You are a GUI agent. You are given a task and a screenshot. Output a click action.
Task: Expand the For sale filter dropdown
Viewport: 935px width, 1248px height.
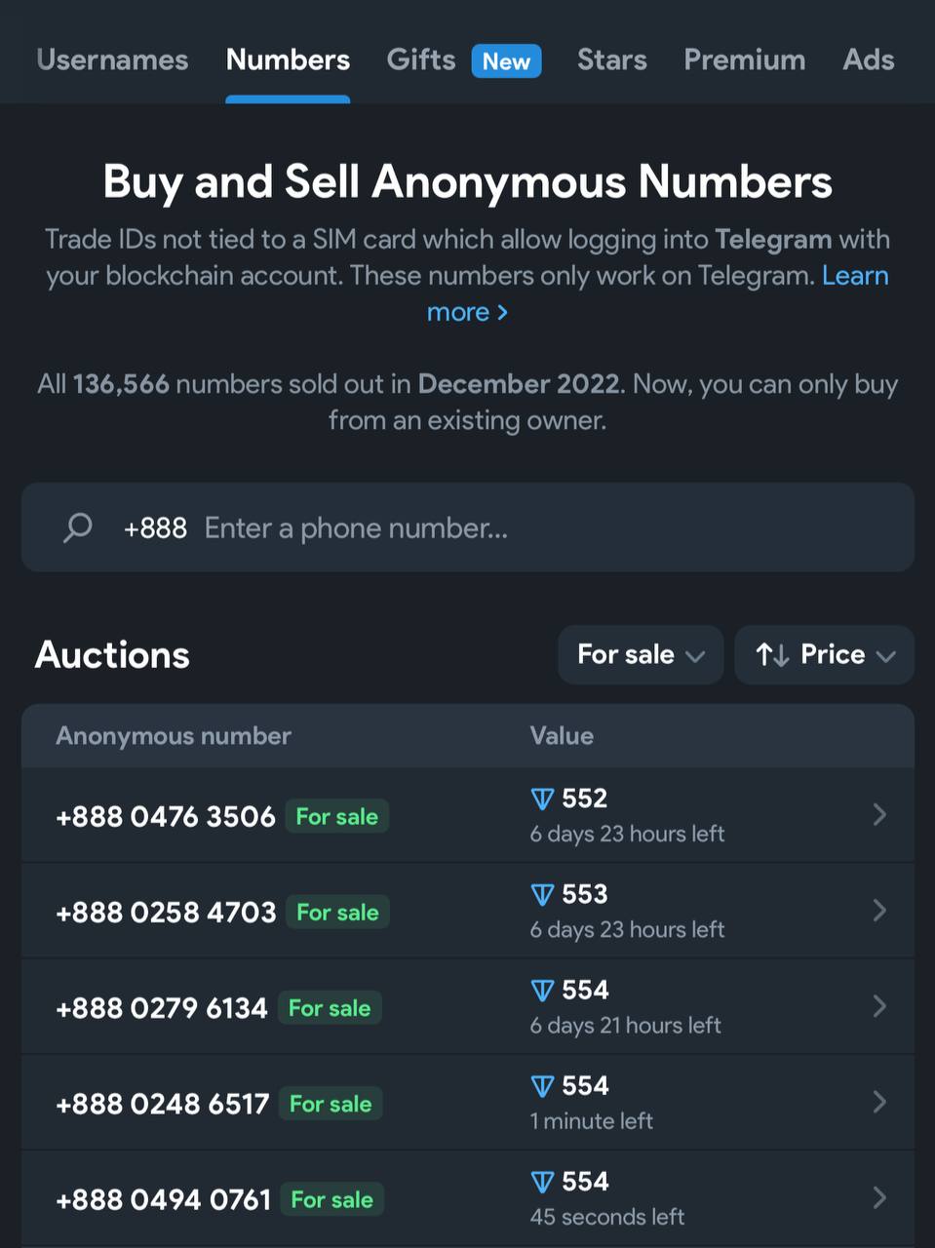click(641, 654)
